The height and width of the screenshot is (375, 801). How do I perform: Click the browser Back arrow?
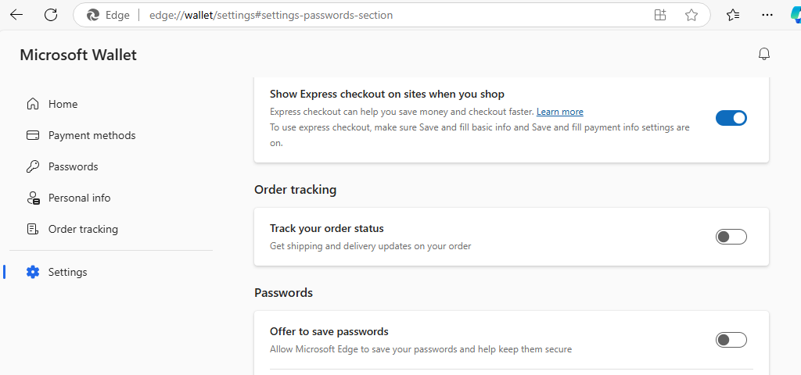tap(16, 15)
